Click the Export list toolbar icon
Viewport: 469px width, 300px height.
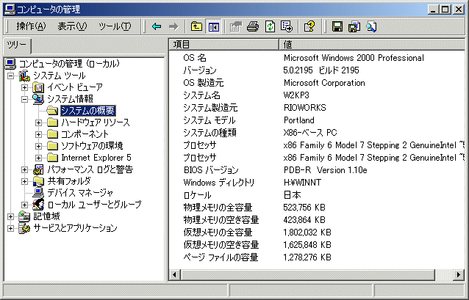pos(287,26)
